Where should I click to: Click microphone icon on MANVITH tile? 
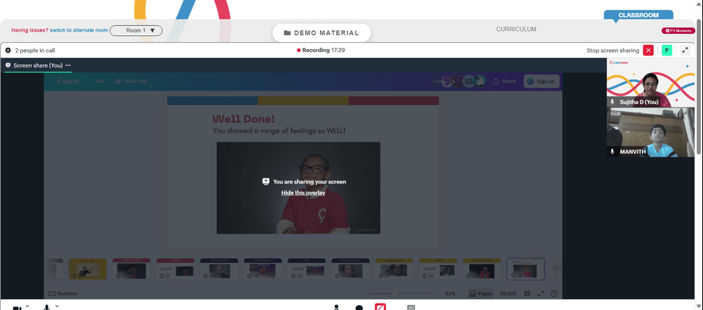pos(612,152)
